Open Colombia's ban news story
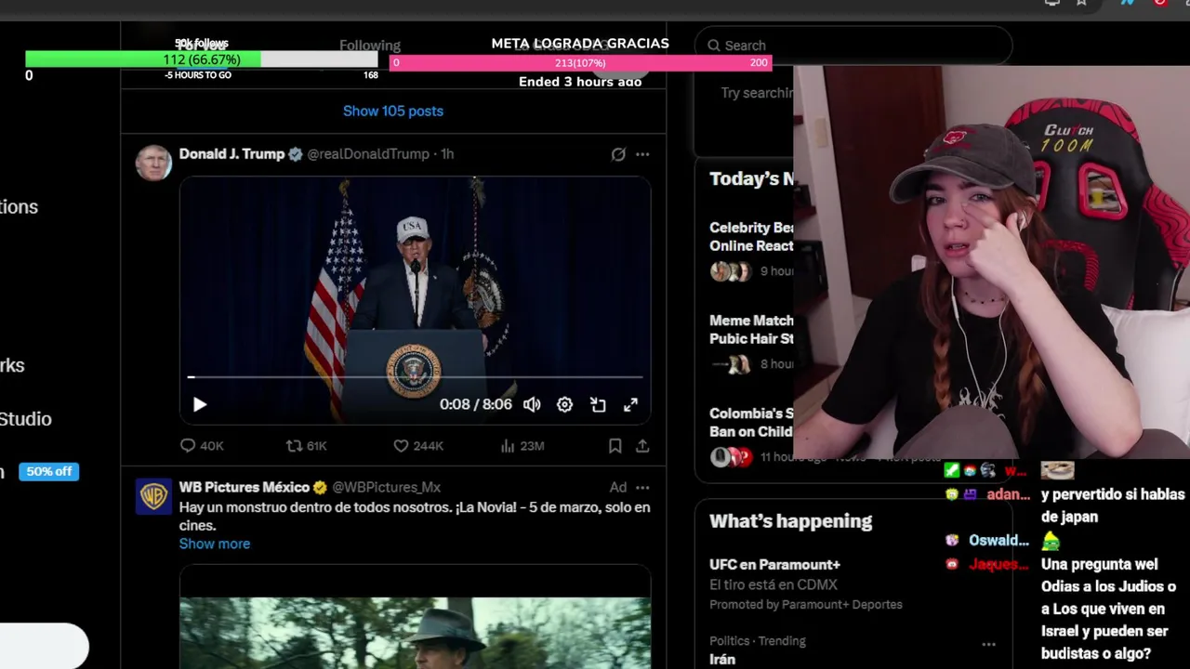Image resolution: width=1190 pixels, height=669 pixels. pyautogui.click(x=751, y=434)
